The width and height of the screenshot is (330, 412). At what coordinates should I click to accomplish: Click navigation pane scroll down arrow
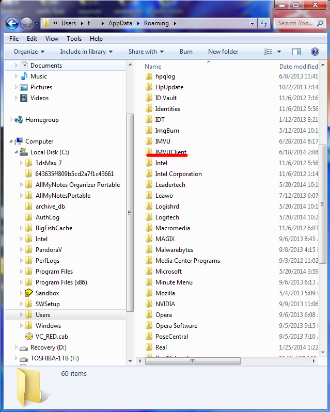[x=130, y=361]
